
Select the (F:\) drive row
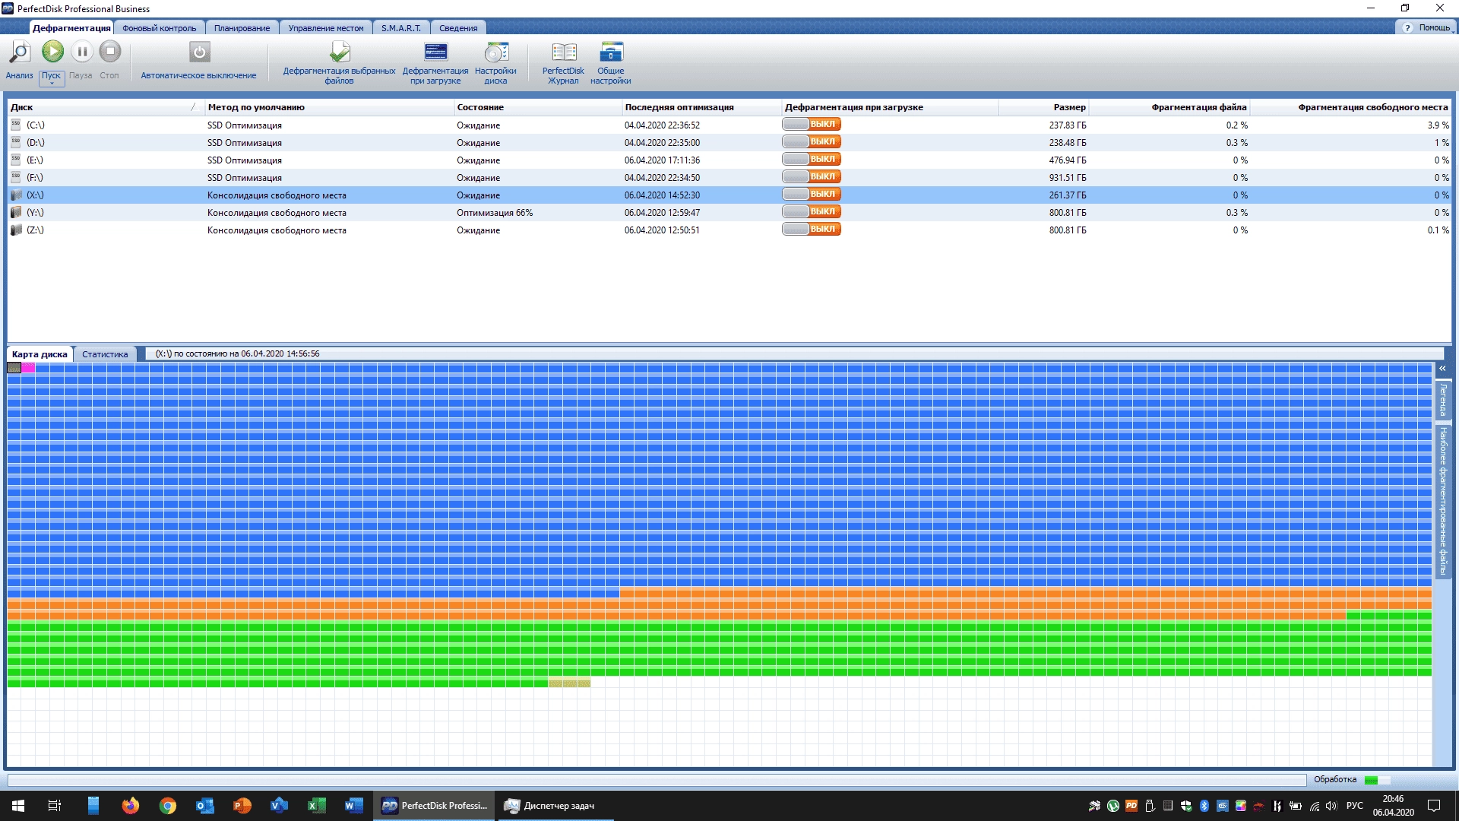[x=729, y=177]
